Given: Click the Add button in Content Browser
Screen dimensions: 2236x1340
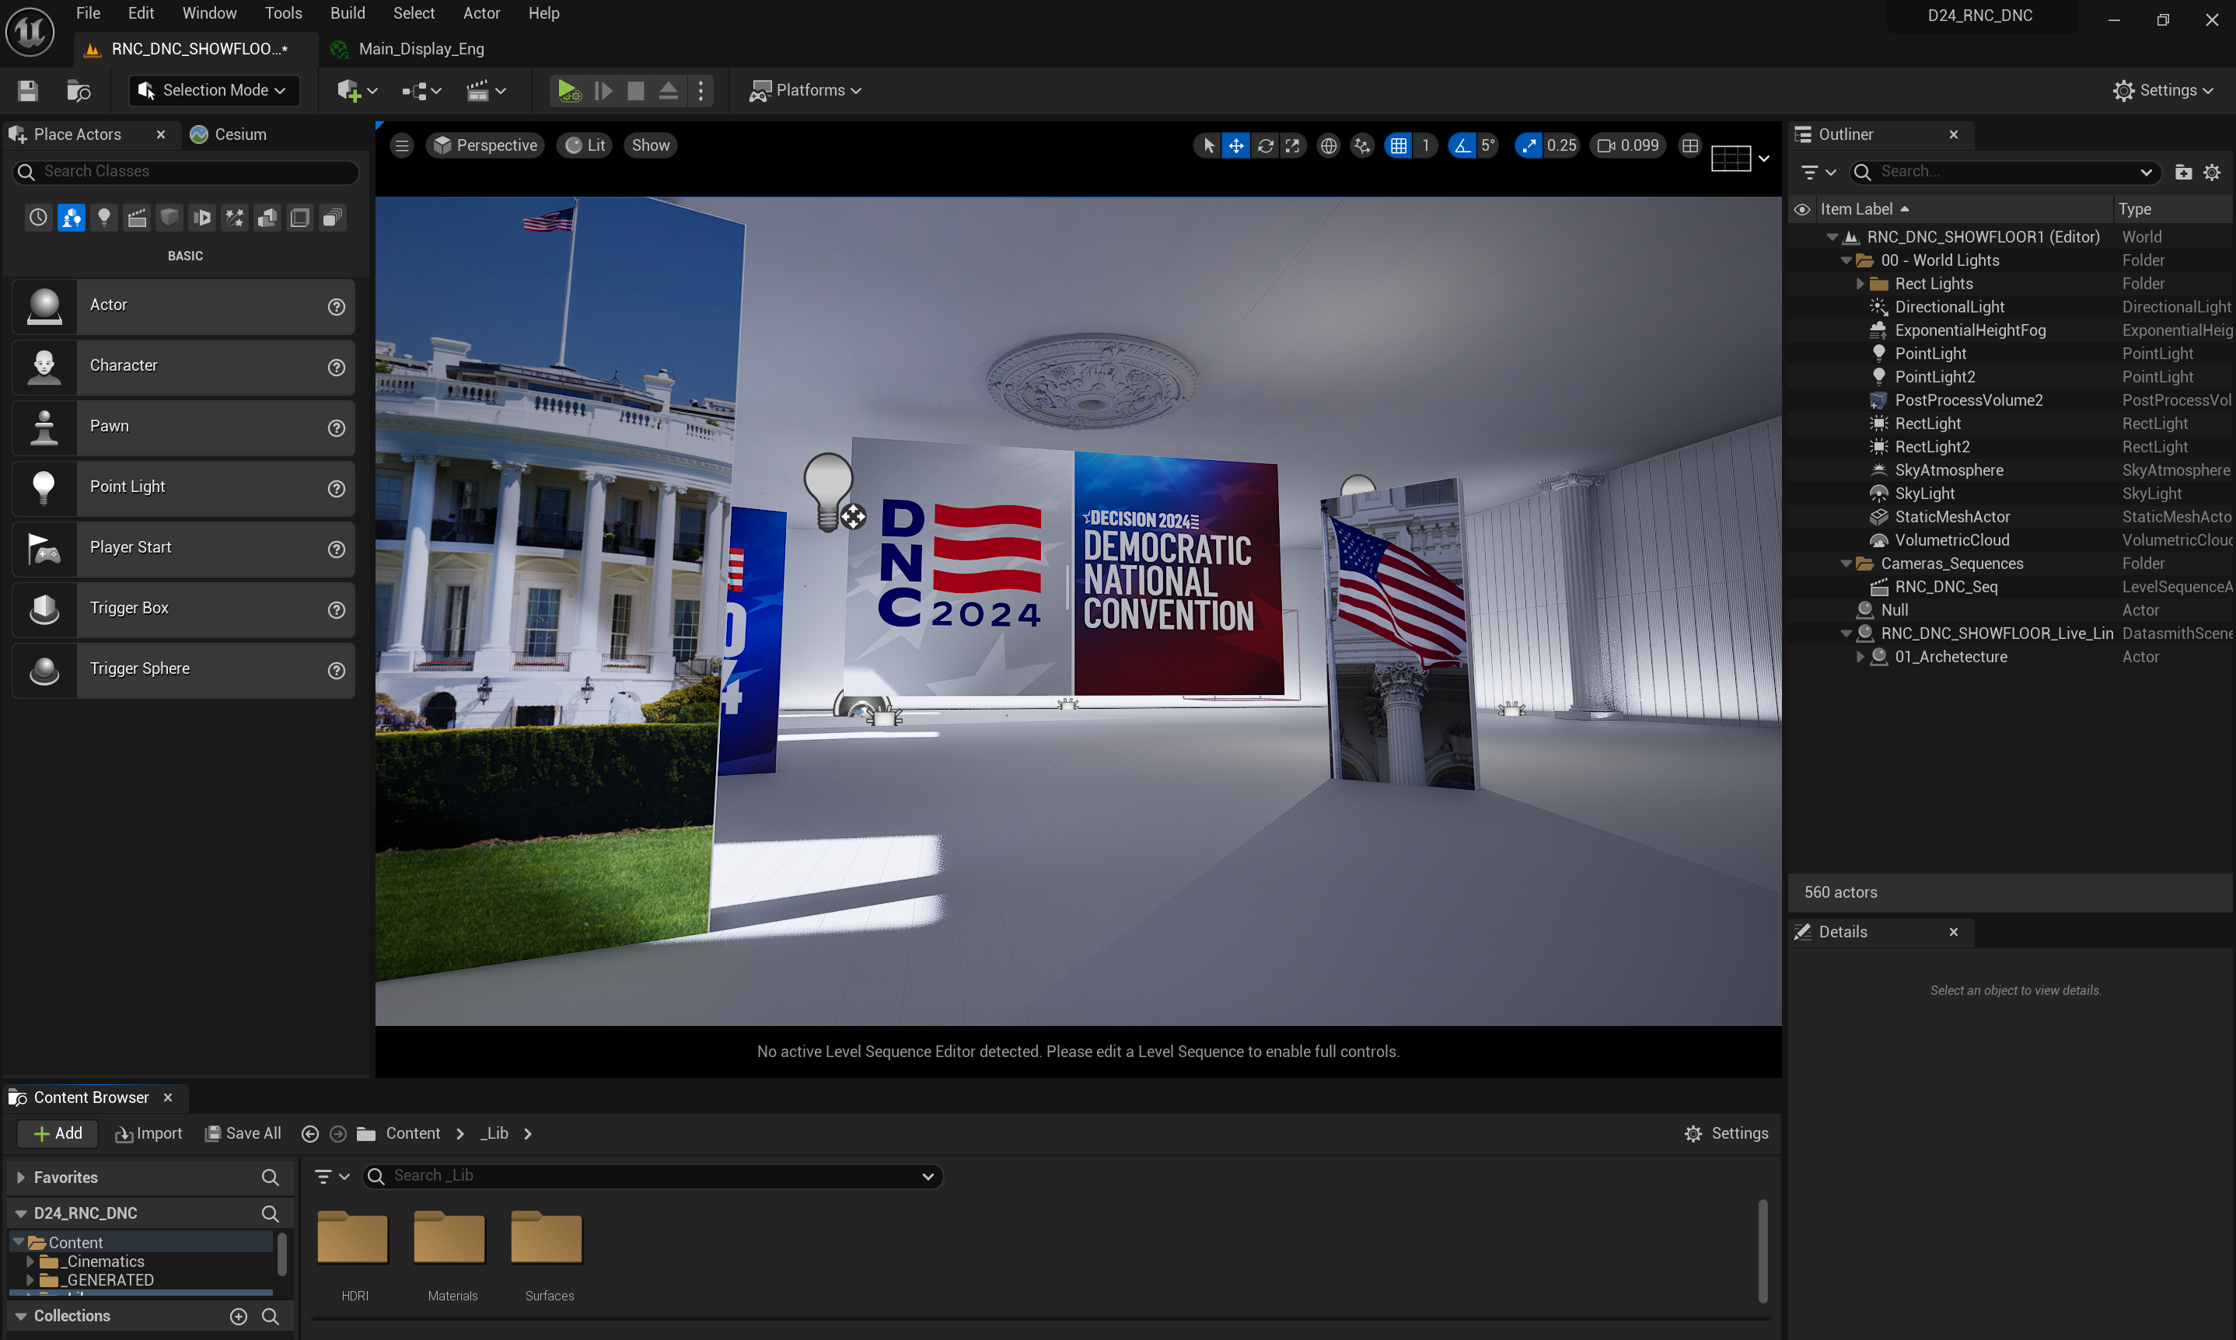Looking at the screenshot, I should pyautogui.click(x=57, y=1133).
